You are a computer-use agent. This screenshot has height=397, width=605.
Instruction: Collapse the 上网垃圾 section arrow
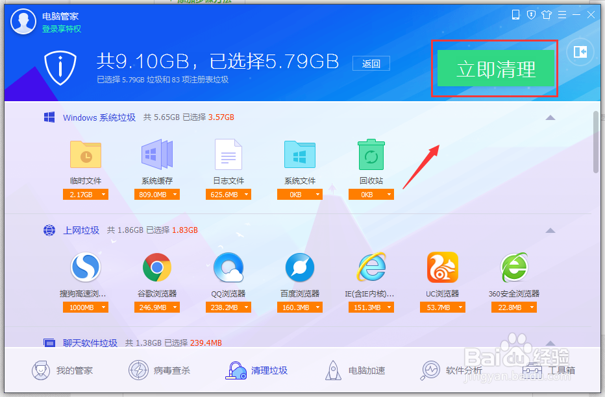point(550,230)
